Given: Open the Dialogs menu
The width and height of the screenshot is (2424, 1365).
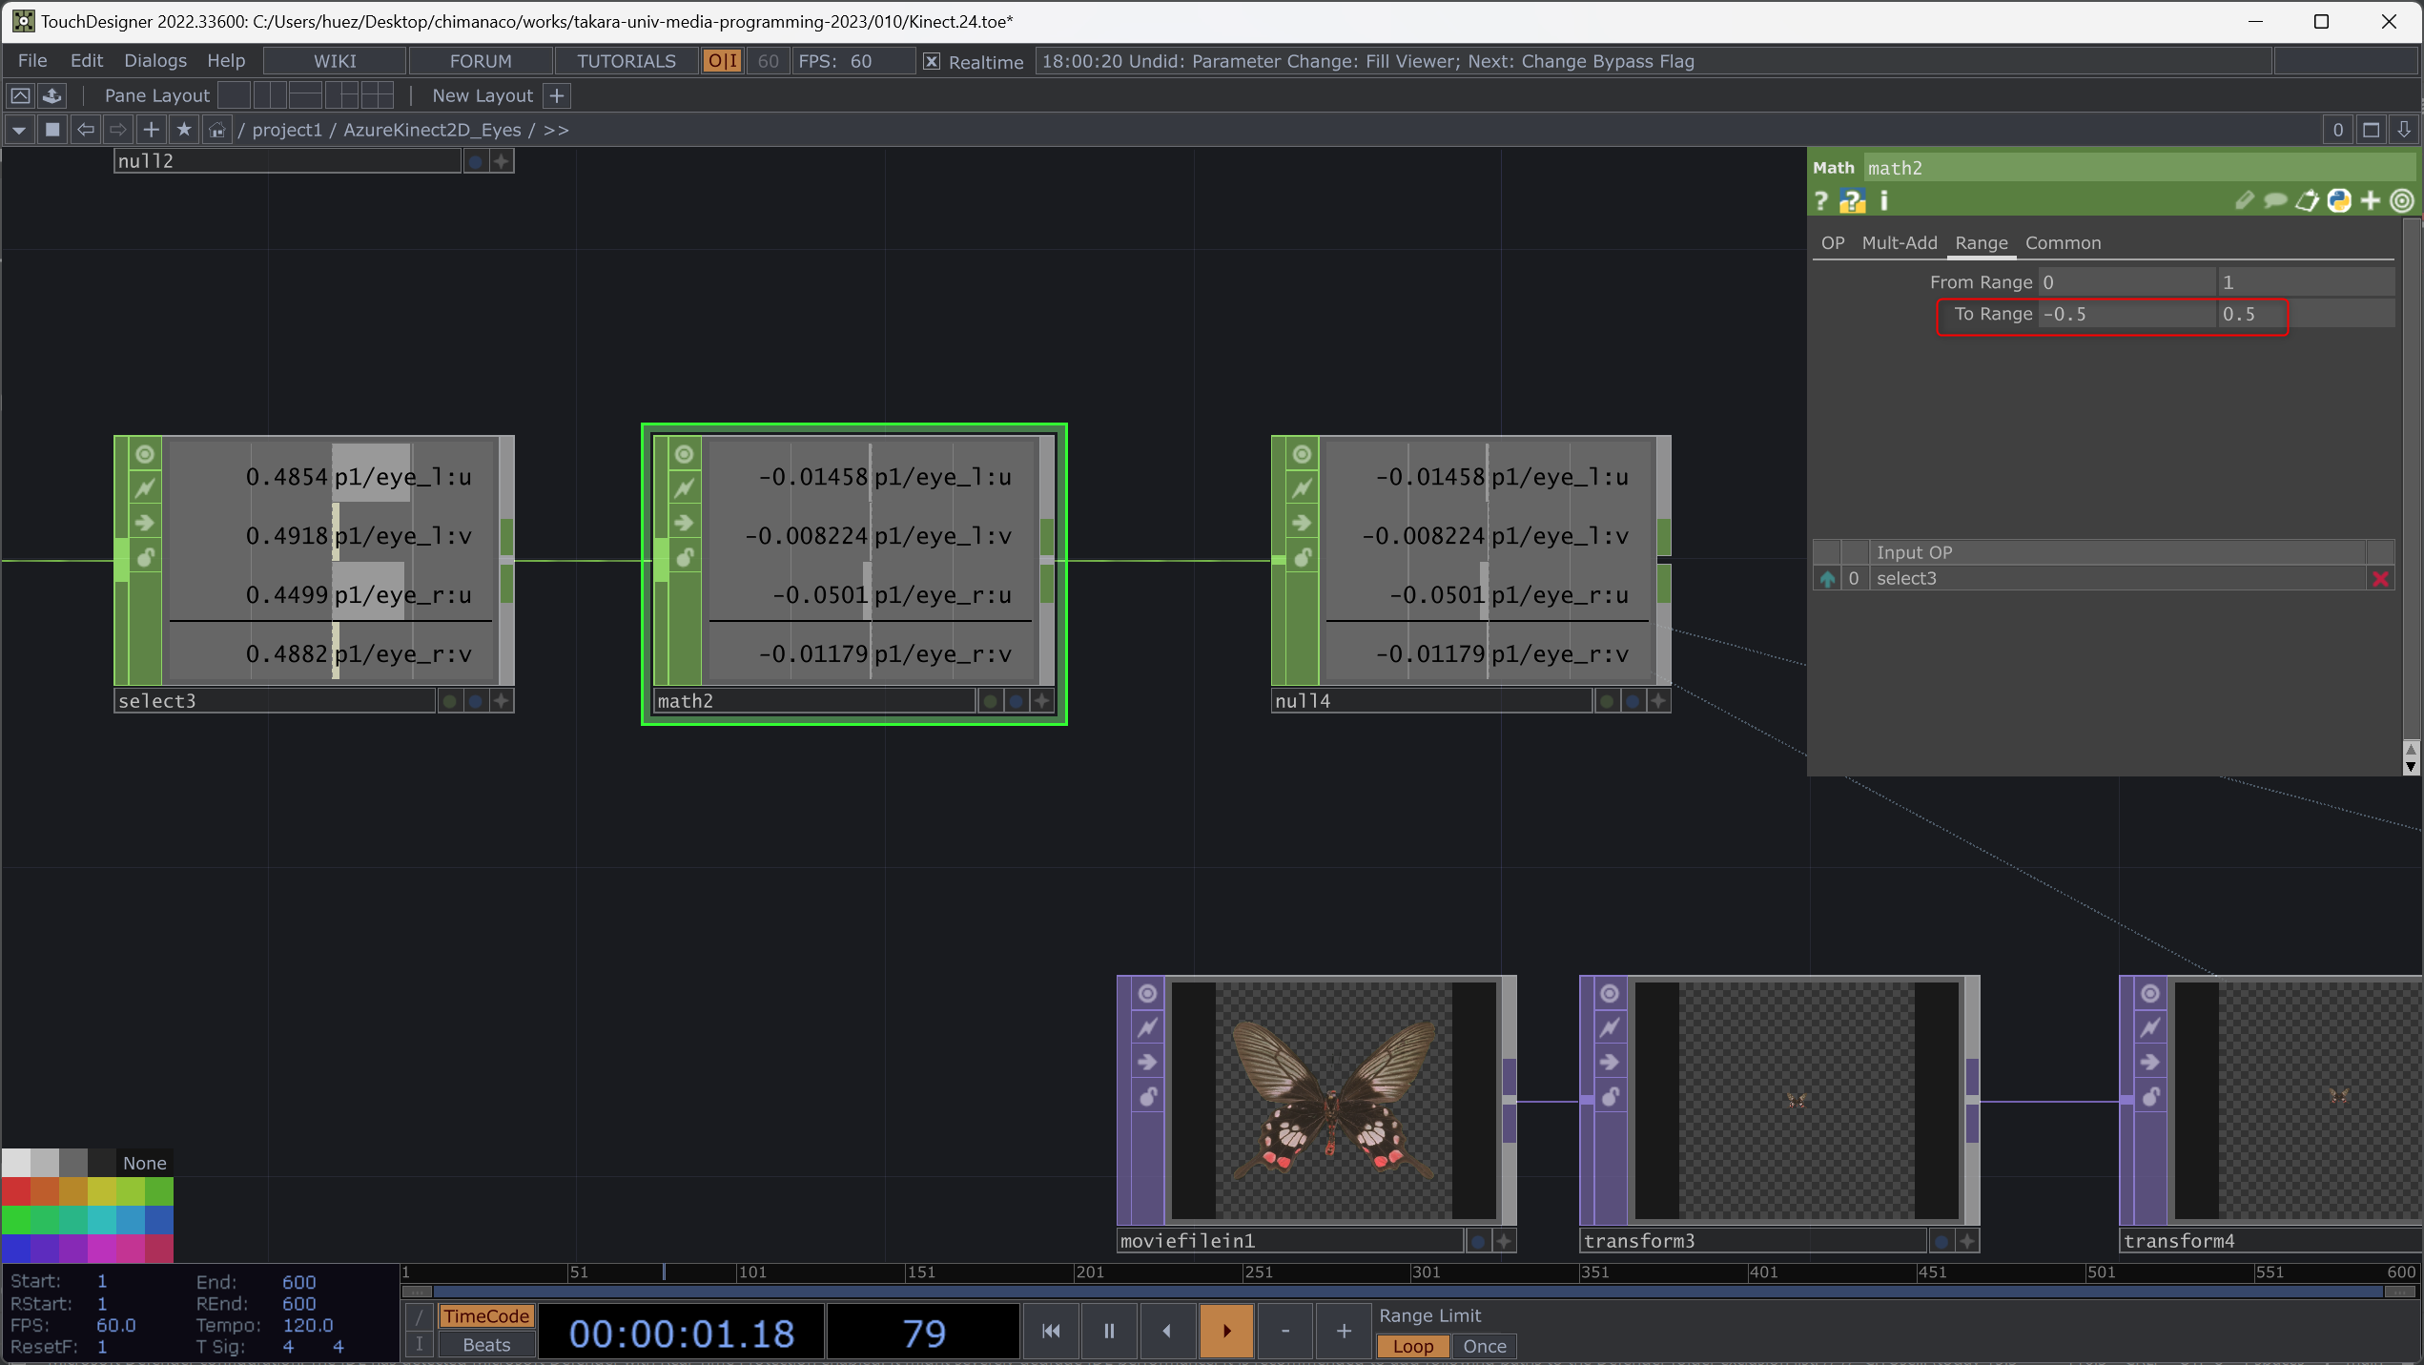Looking at the screenshot, I should tap(154, 61).
